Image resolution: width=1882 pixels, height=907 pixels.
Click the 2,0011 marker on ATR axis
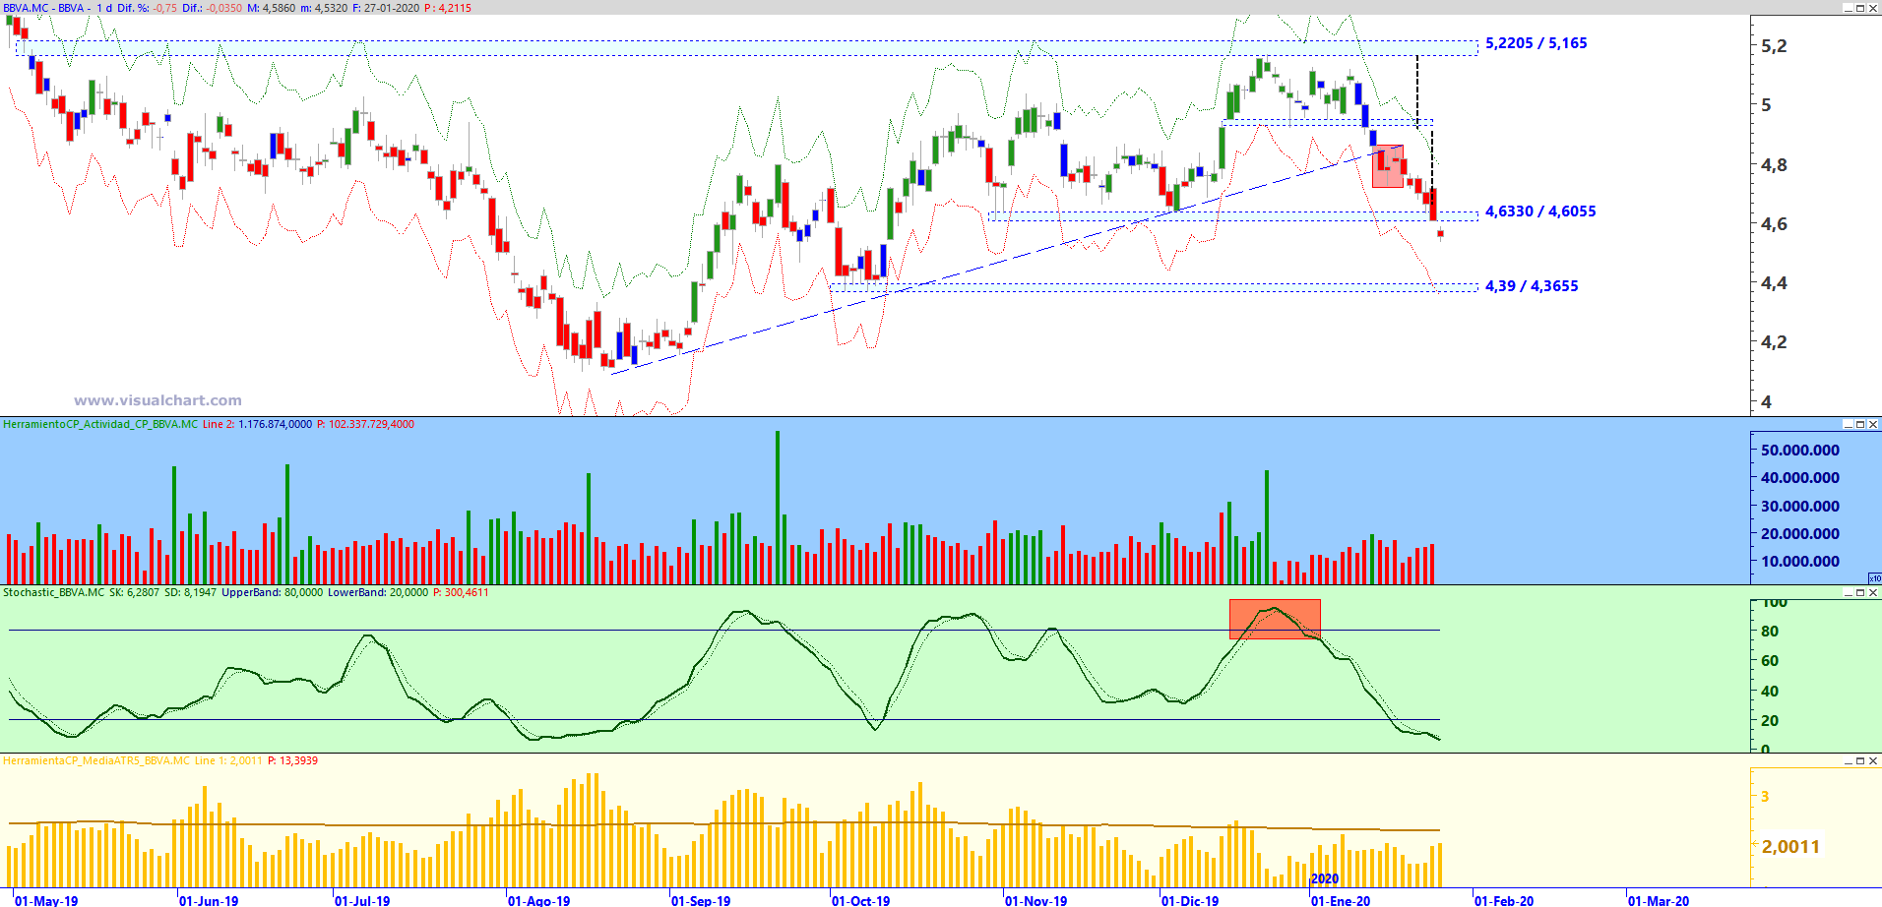coord(1790,847)
